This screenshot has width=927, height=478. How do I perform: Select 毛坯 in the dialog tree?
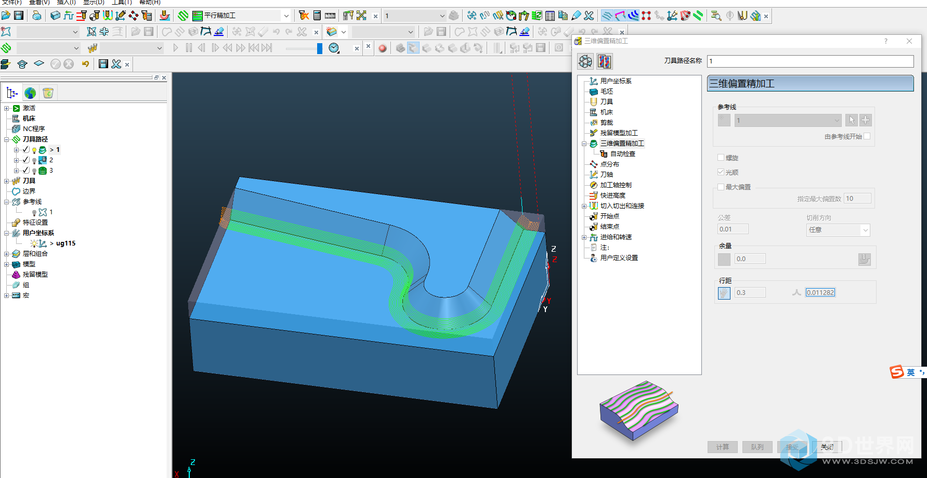click(x=607, y=91)
